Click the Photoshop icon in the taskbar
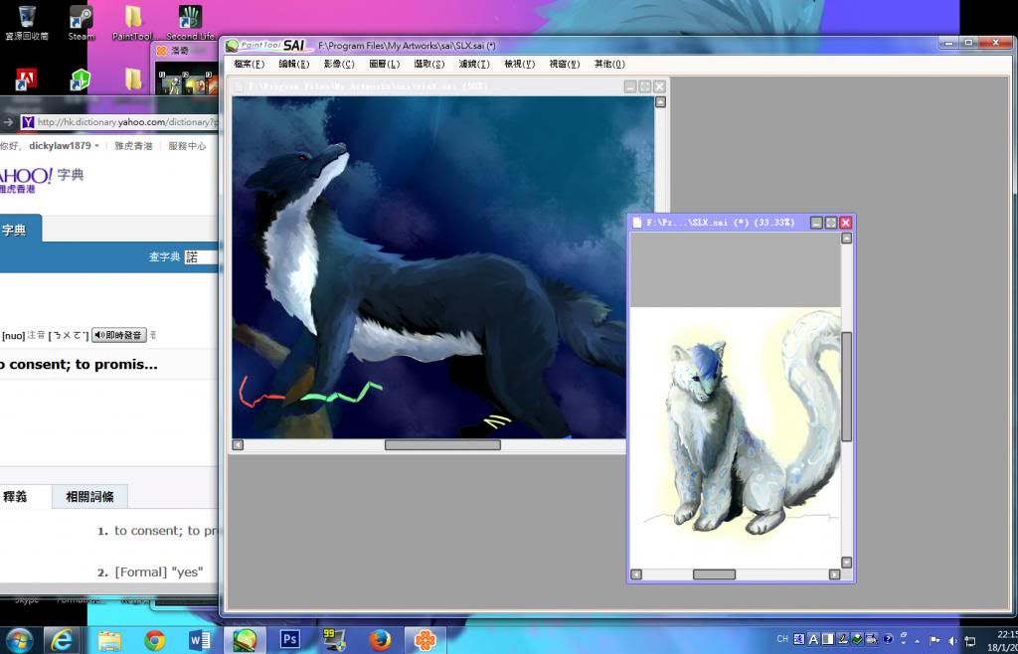The image size is (1018, 654). click(290, 640)
